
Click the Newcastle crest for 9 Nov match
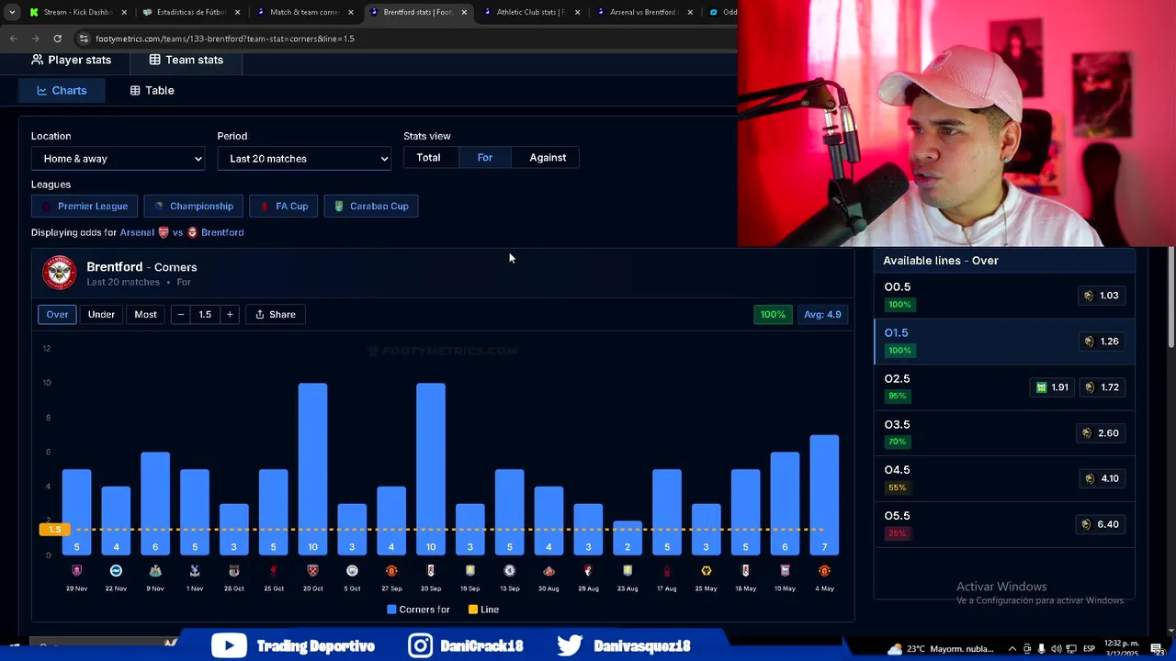[155, 570]
